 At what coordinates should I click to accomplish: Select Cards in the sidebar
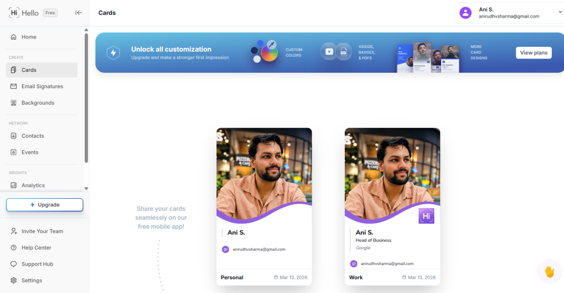42,70
